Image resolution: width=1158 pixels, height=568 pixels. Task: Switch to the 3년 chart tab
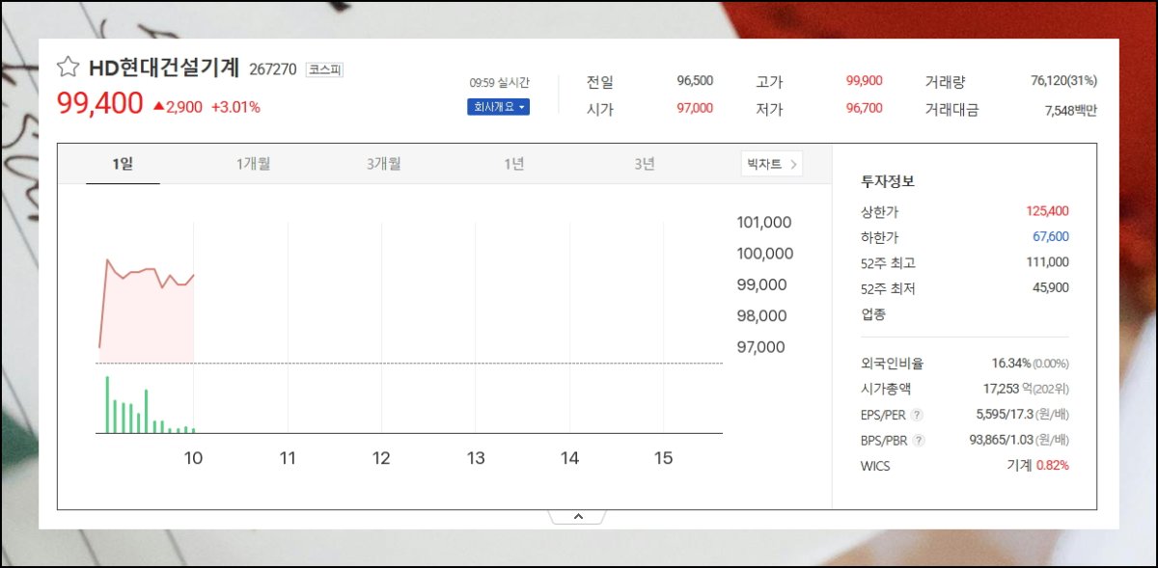pyautogui.click(x=644, y=164)
